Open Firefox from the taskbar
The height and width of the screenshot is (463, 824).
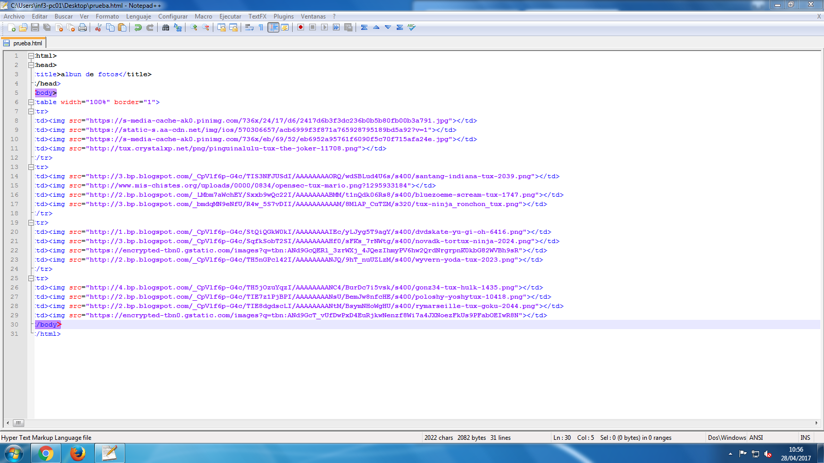78,454
